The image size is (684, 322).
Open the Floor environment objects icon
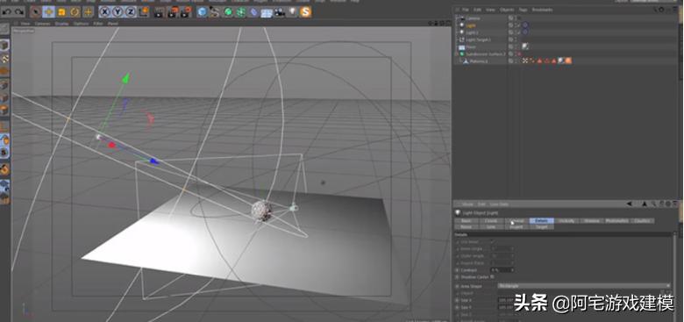pos(267,12)
